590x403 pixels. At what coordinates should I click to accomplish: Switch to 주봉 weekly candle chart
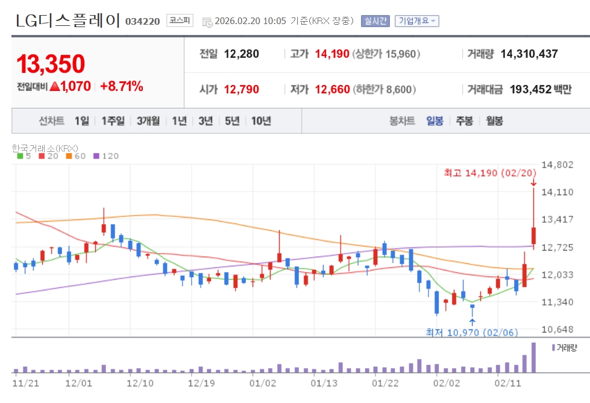click(x=464, y=121)
